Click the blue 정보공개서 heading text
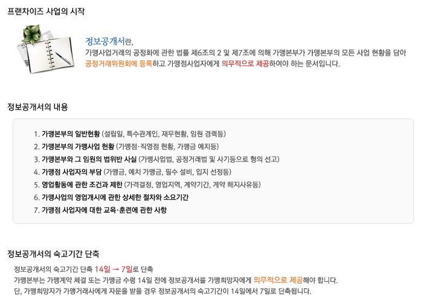 coord(105,41)
